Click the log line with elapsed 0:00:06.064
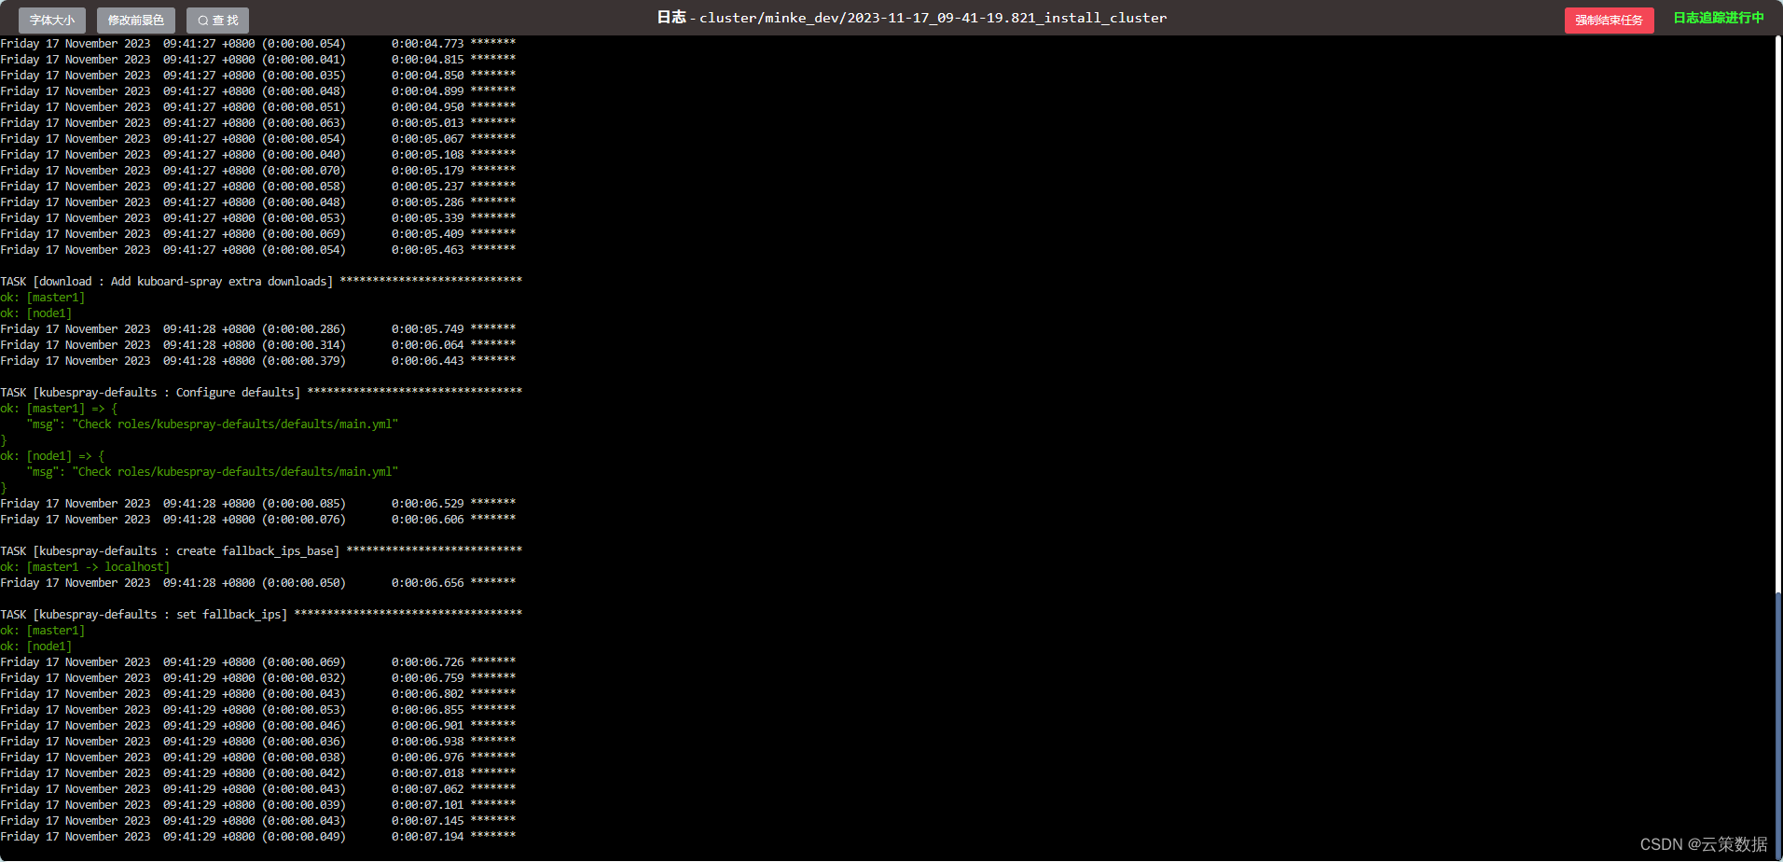Viewport: 1783px width, 862px height. 258,344
